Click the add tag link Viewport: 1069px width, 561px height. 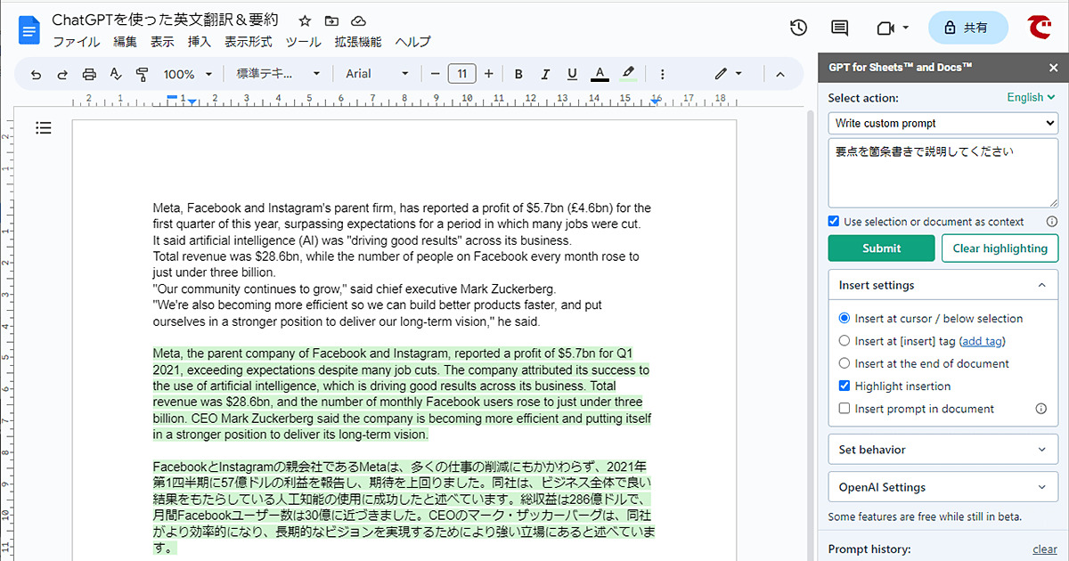point(982,341)
